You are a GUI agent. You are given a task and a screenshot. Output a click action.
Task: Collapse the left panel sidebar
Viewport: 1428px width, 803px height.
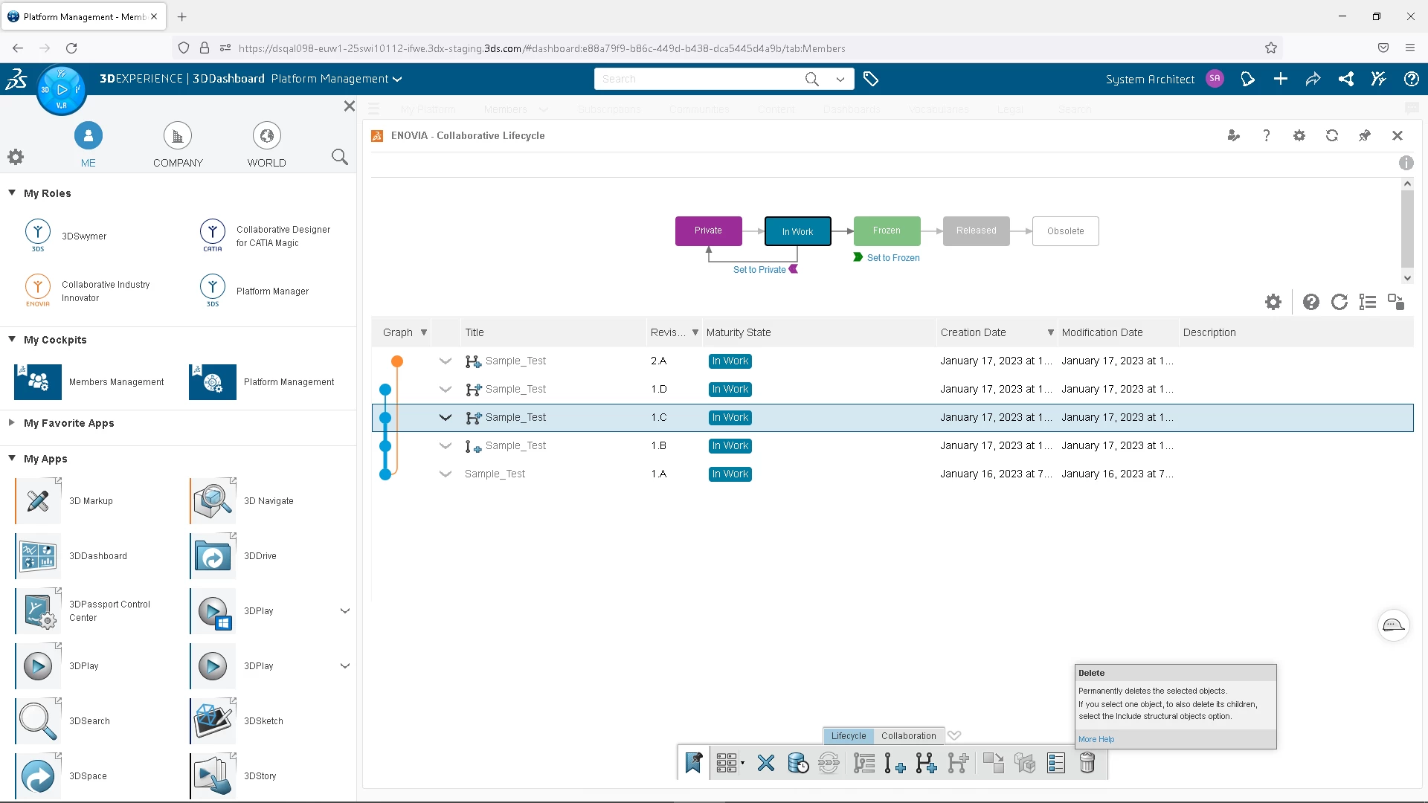[349, 105]
